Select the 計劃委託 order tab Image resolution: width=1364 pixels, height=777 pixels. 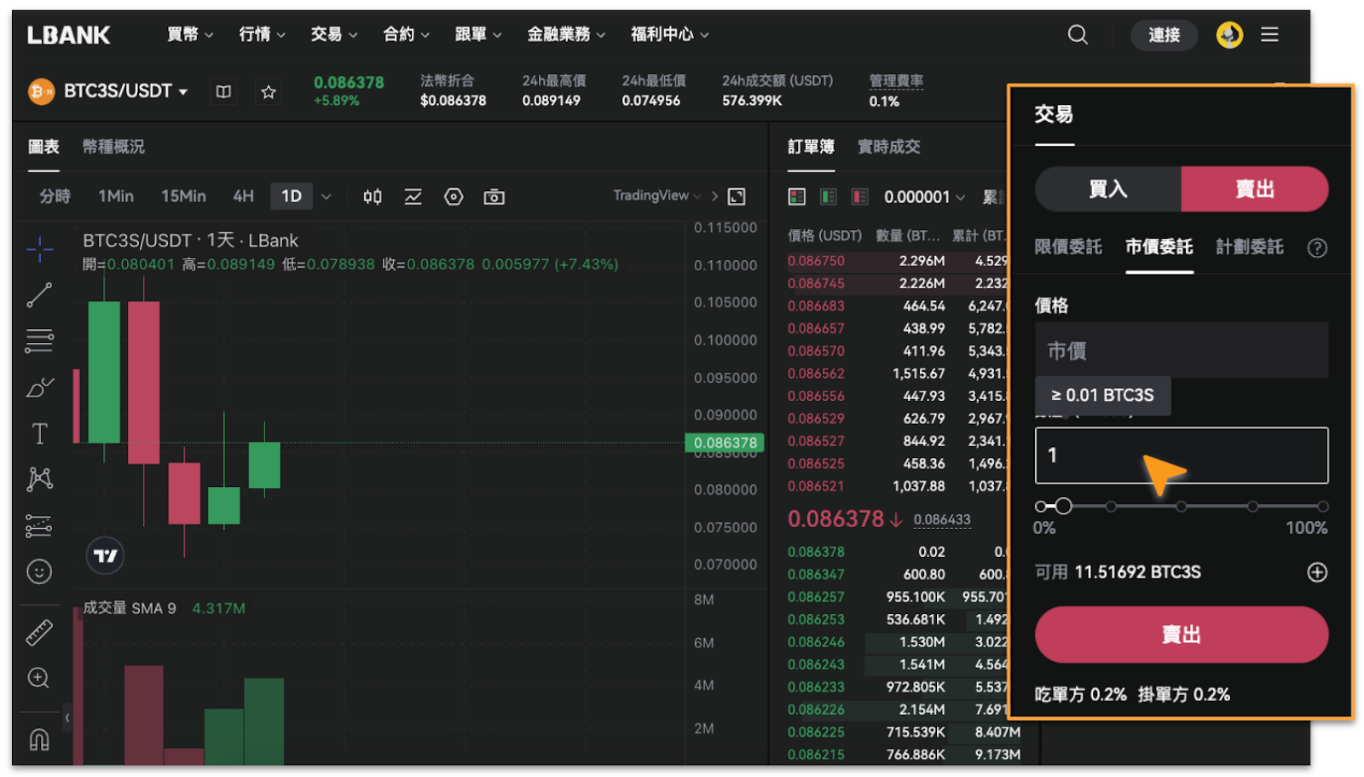tap(1250, 247)
